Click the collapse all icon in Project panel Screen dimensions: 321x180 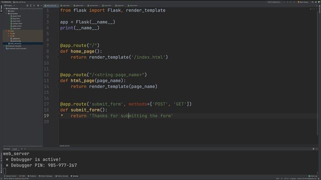[34, 5]
